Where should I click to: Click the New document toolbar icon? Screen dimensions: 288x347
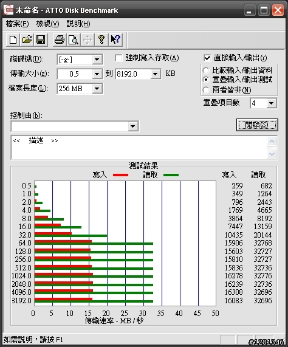click(x=13, y=40)
